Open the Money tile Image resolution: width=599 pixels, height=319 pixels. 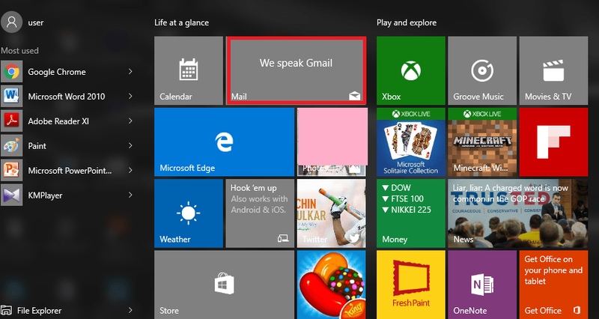(410, 213)
